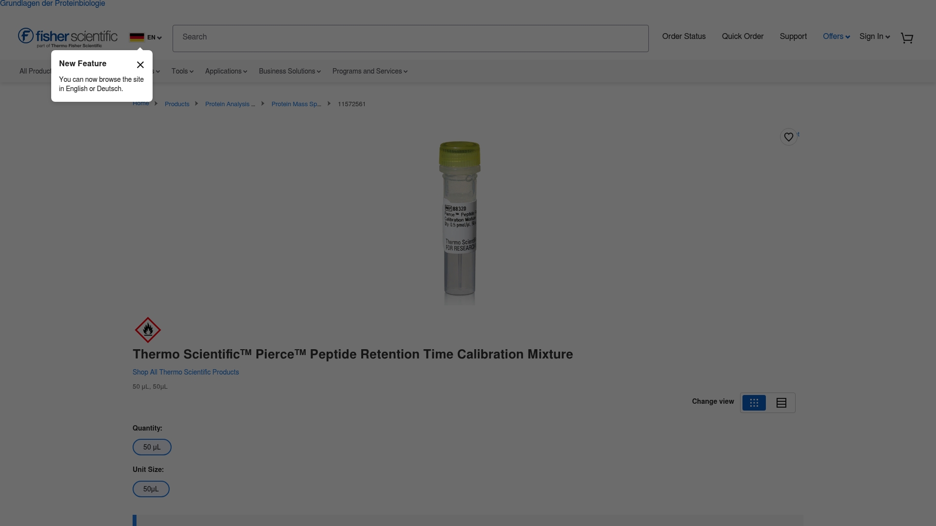Switch to grid view
This screenshot has width=936, height=526.
point(754,403)
